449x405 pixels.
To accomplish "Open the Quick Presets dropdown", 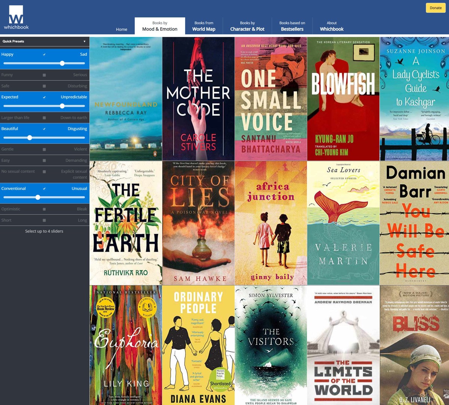I will click(44, 42).
